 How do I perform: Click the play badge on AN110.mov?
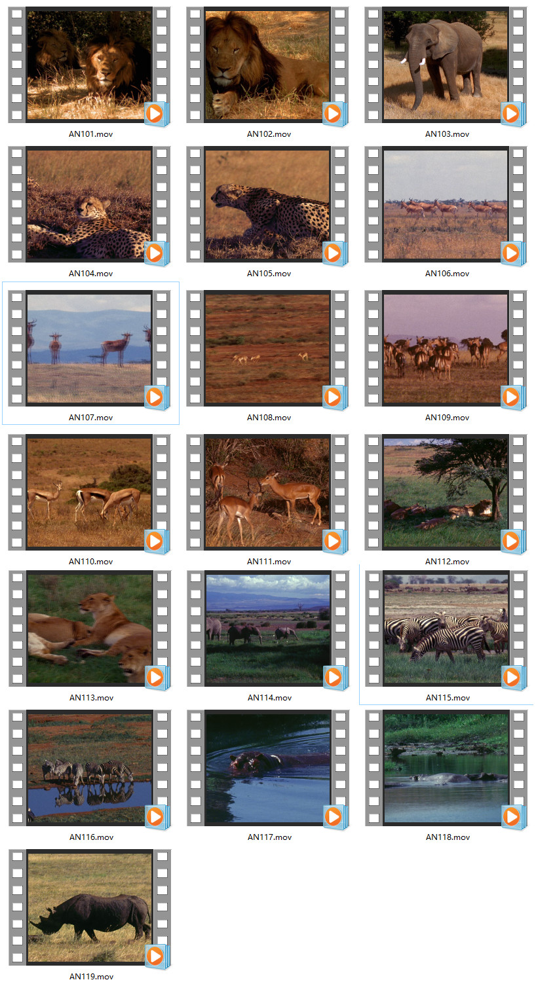coord(155,541)
